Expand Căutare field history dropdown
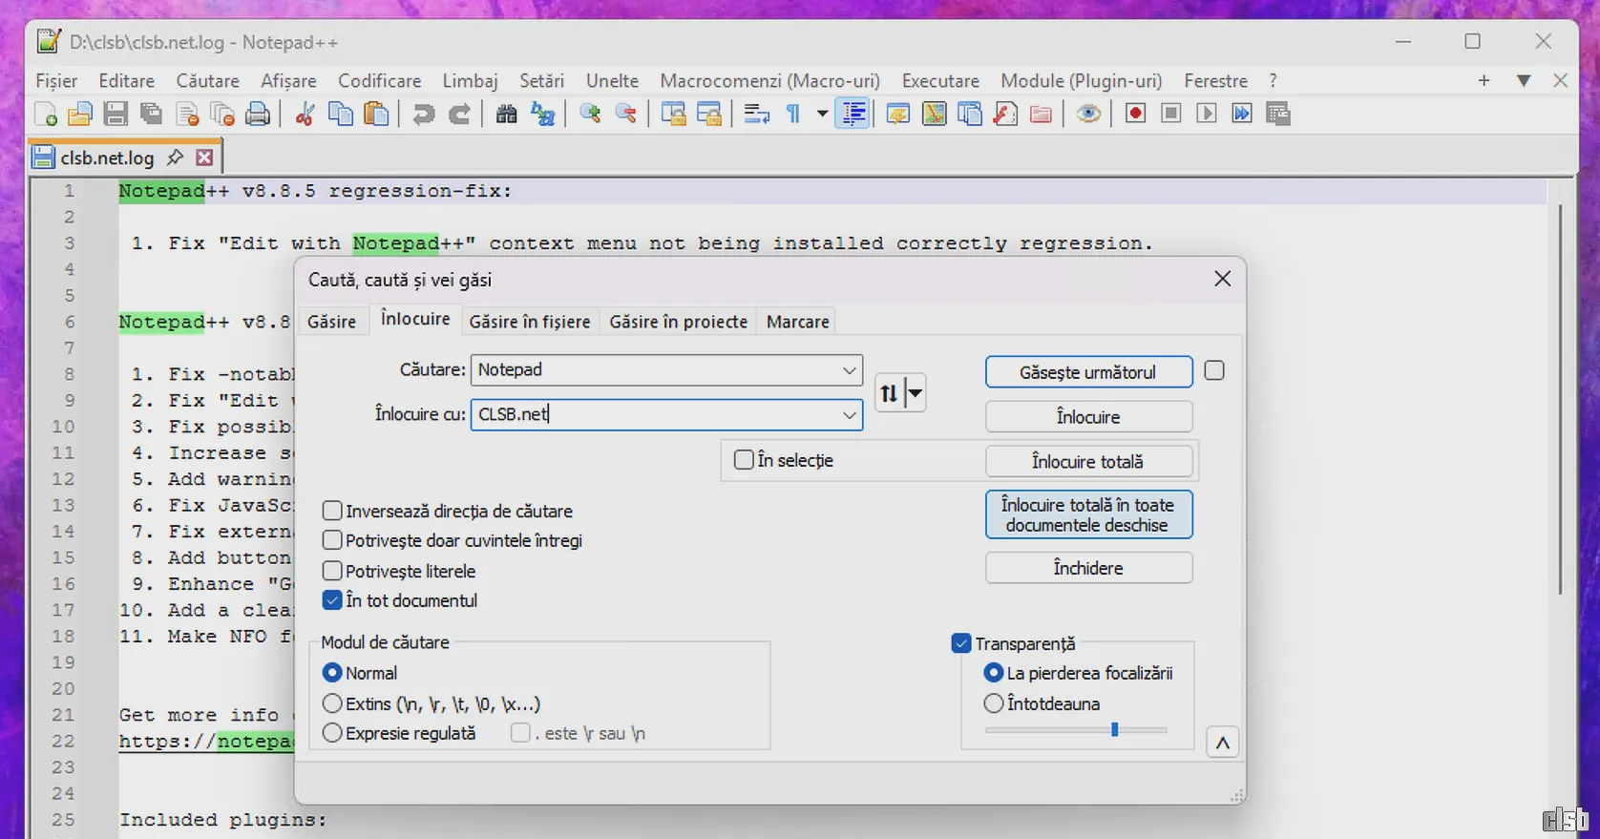Viewport: 1600px width, 839px height. 849,370
